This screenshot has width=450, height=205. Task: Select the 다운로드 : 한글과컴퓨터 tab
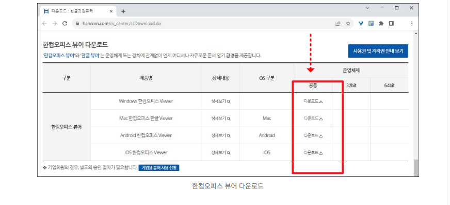coord(77,11)
